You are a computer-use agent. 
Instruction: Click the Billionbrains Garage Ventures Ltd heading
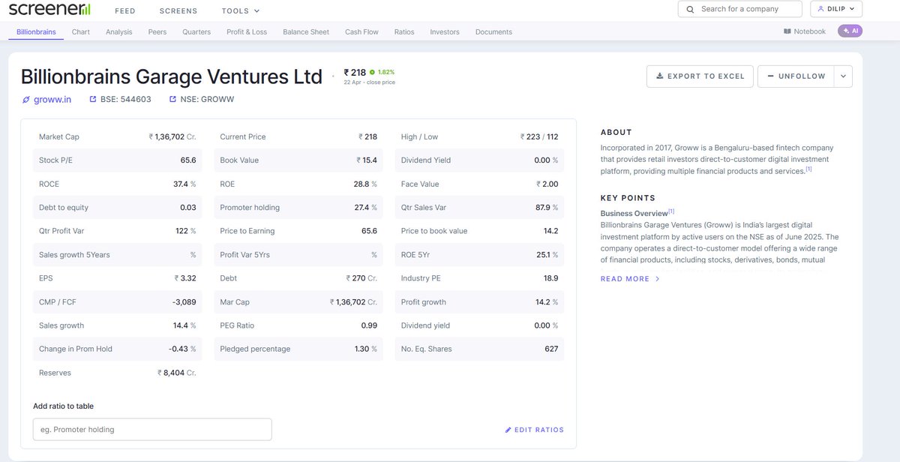point(172,76)
